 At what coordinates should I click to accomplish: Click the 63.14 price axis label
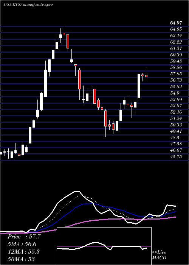click(176, 36)
